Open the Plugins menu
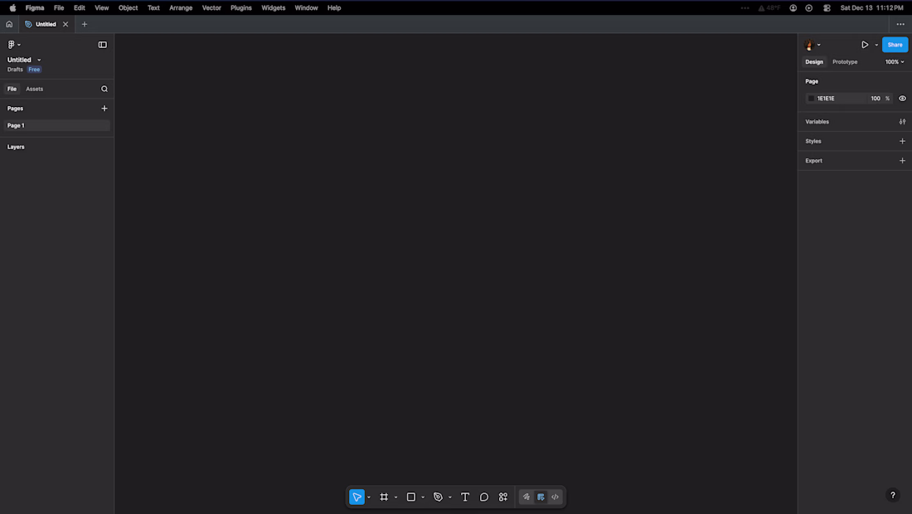The width and height of the screenshot is (912, 514). 240,8
